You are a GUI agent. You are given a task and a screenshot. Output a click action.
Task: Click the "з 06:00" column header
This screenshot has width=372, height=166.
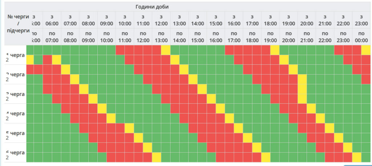52,20
